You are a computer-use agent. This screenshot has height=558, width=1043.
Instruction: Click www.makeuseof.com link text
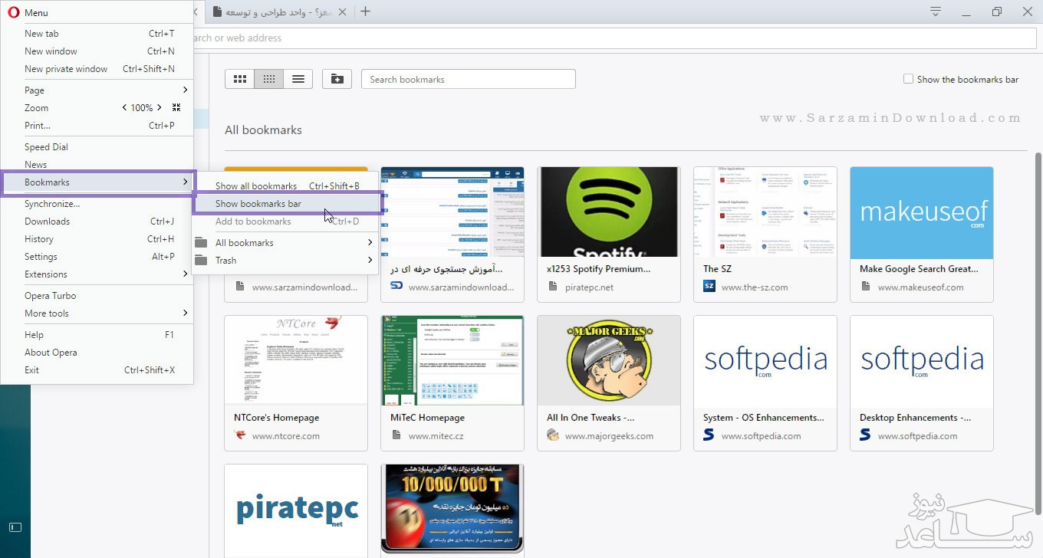920,287
